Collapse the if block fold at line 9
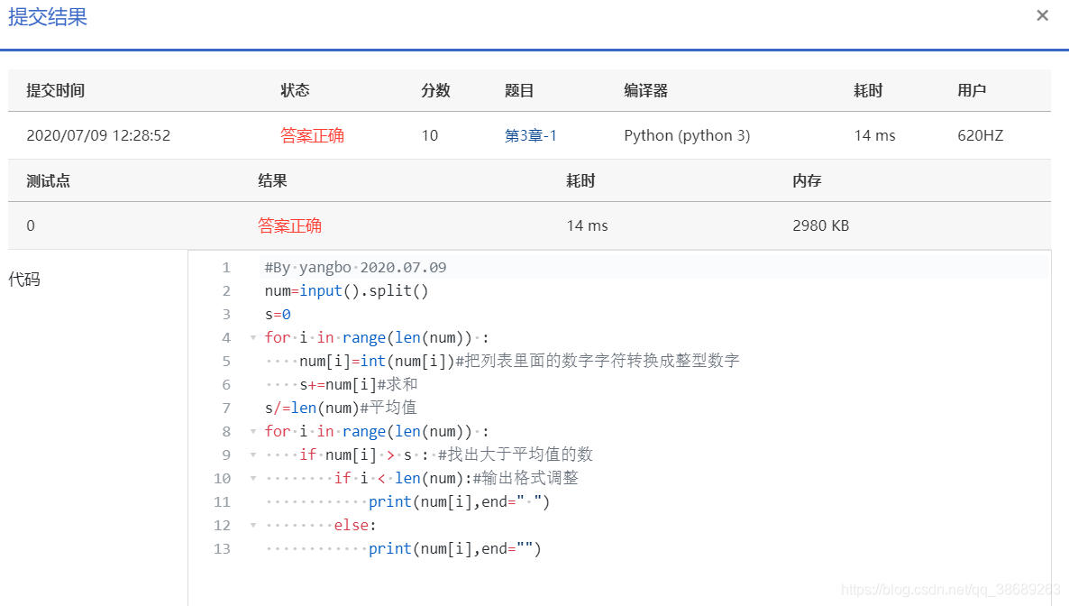This screenshot has width=1069, height=606. tap(253, 454)
